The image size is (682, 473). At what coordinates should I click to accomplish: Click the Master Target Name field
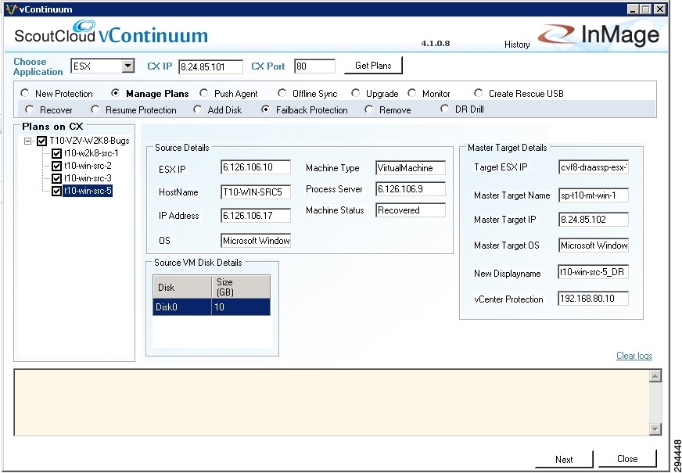[594, 195]
